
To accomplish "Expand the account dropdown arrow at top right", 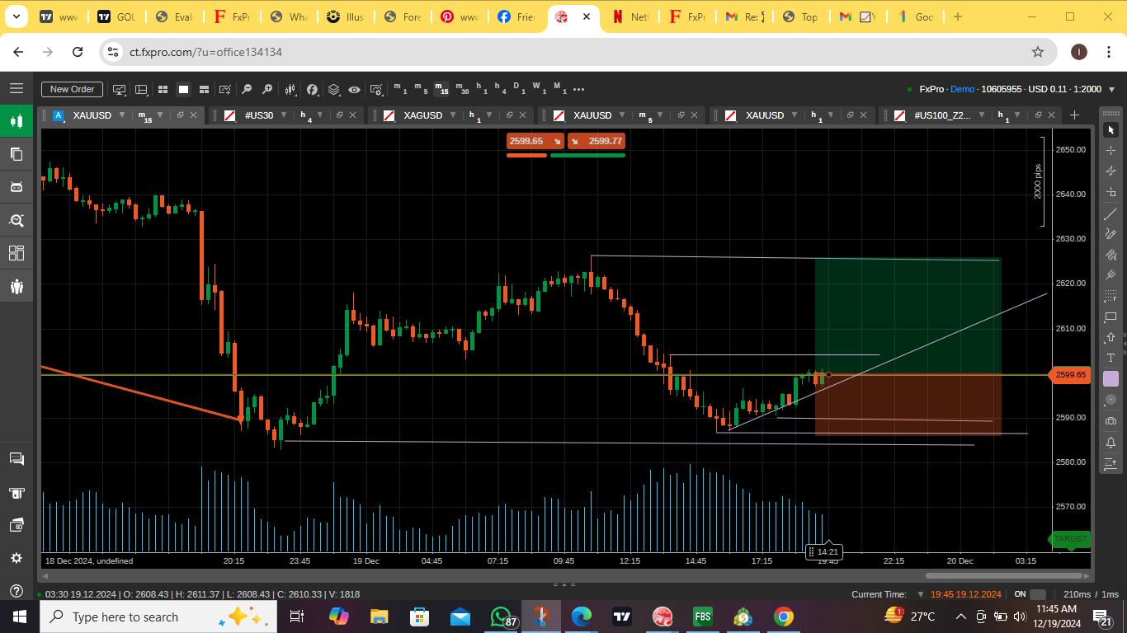I will click(1112, 89).
